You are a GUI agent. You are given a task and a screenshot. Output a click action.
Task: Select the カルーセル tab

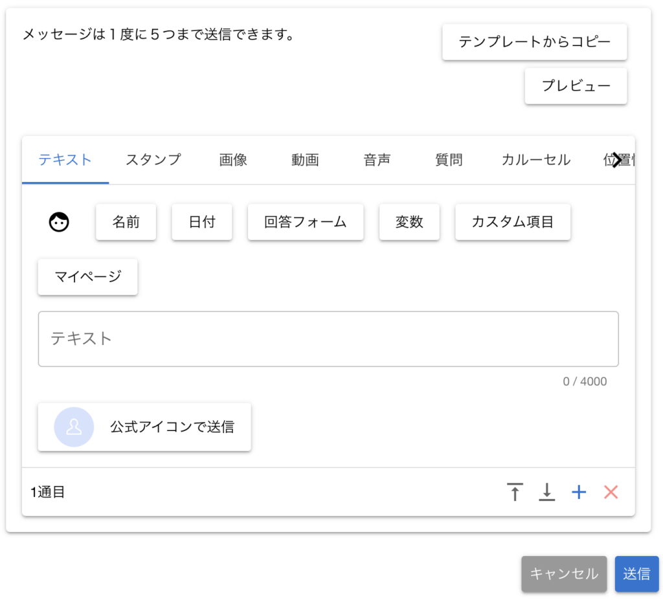tap(535, 160)
